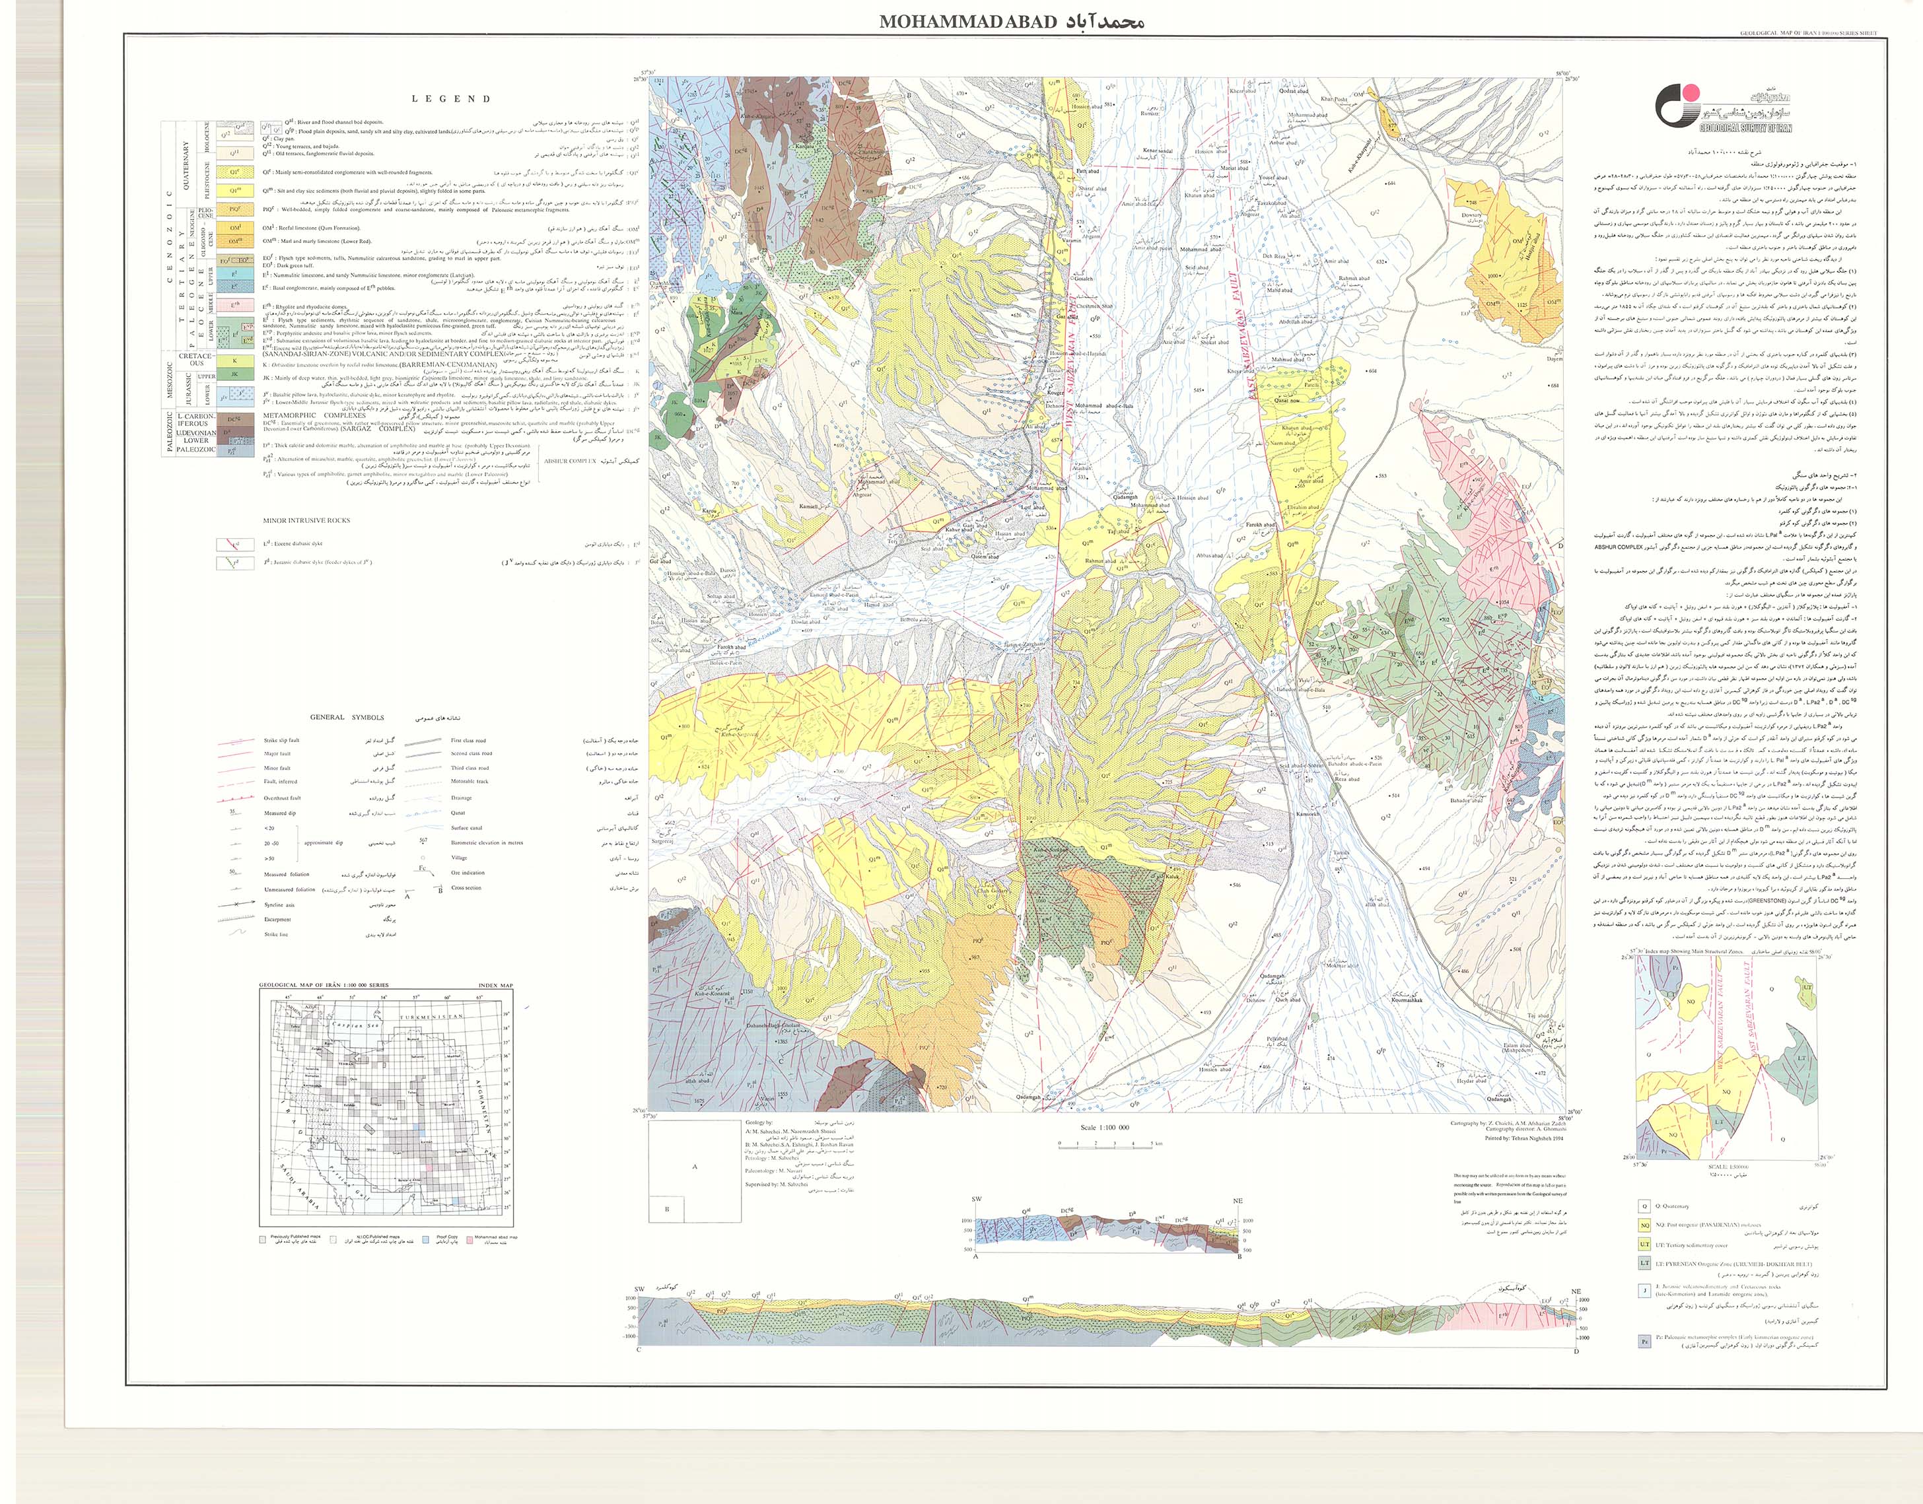Screen dimensions: 1923x1504
Task: Select the green JK legend box
Action: click(234, 375)
